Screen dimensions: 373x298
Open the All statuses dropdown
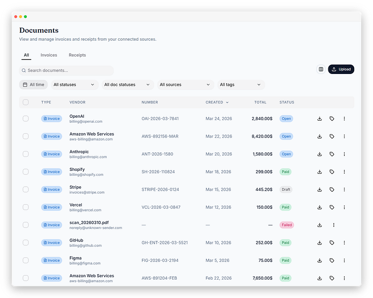pos(75,84)
